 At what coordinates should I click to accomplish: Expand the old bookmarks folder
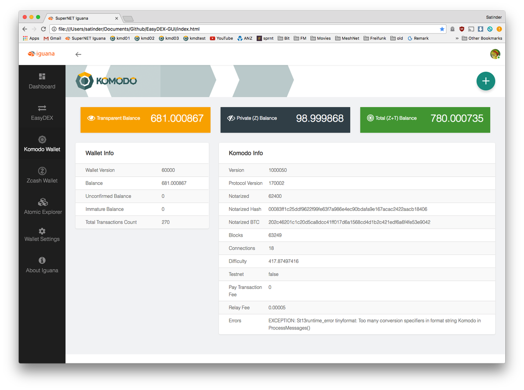pos(397,38)
